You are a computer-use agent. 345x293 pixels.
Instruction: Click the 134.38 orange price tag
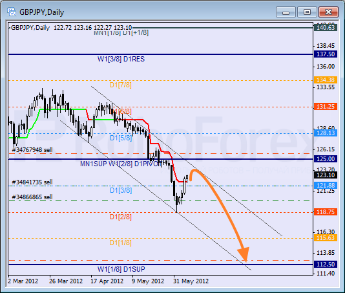tap(326, 80)
